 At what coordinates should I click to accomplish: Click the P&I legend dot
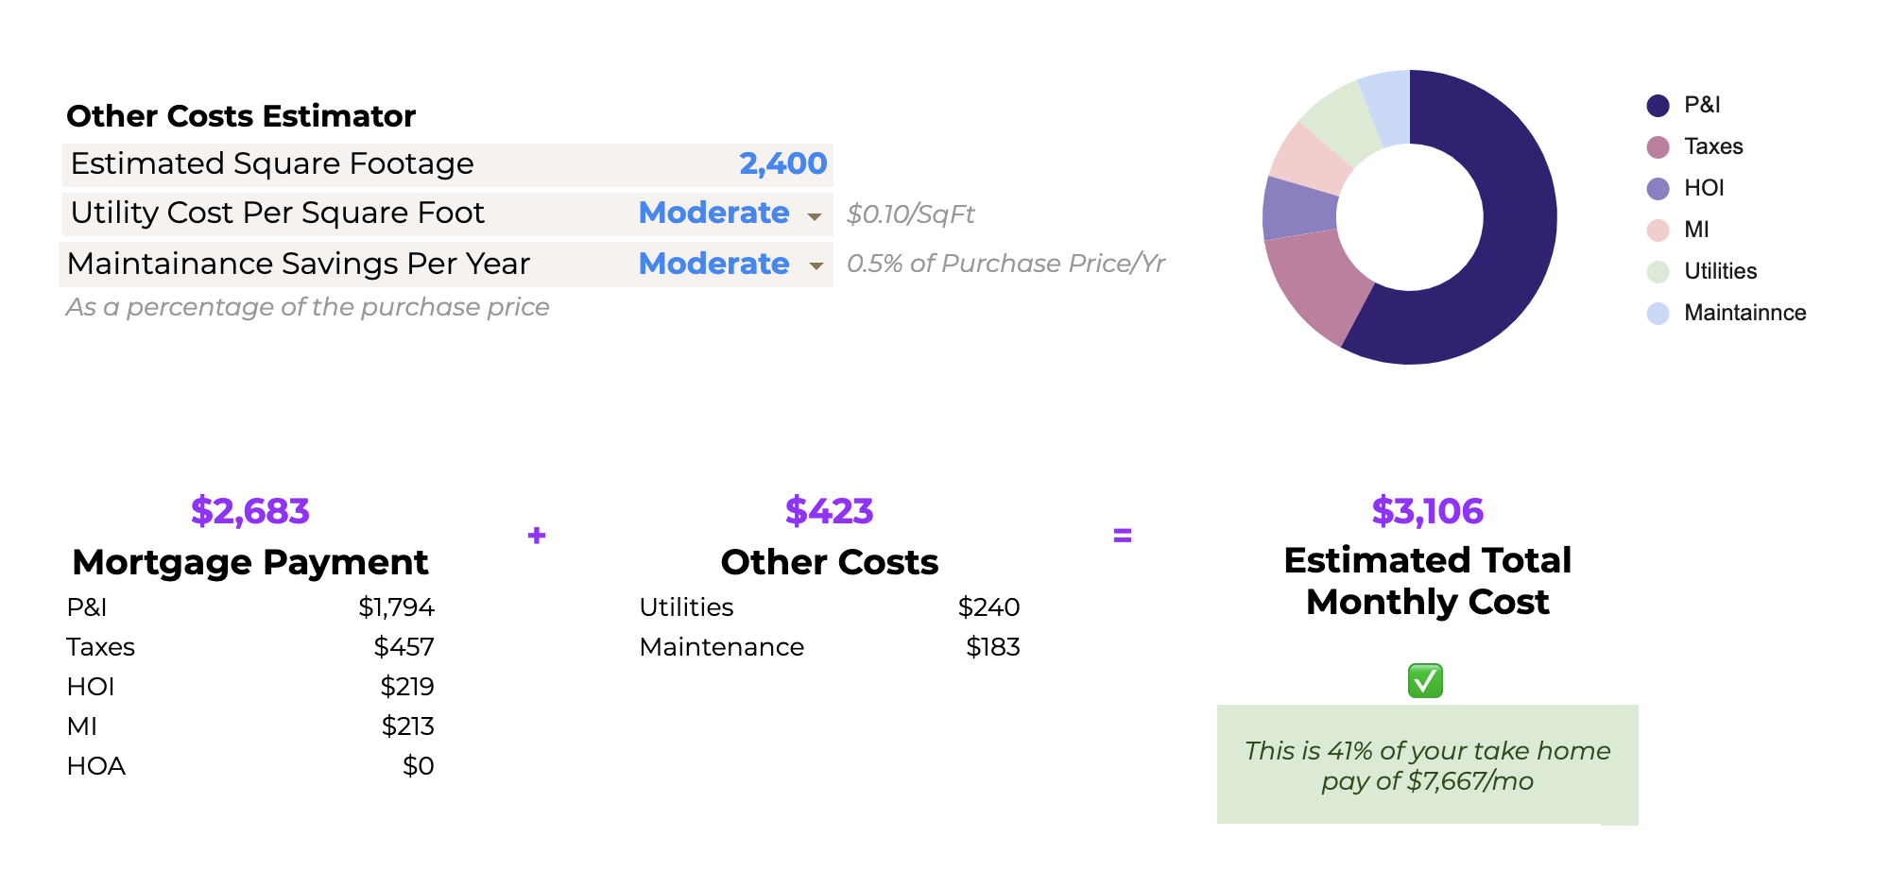click(x=1656, y=104)
